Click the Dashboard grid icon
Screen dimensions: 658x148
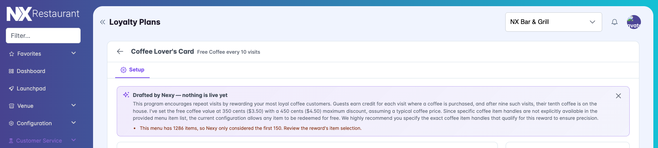[11, 71]
